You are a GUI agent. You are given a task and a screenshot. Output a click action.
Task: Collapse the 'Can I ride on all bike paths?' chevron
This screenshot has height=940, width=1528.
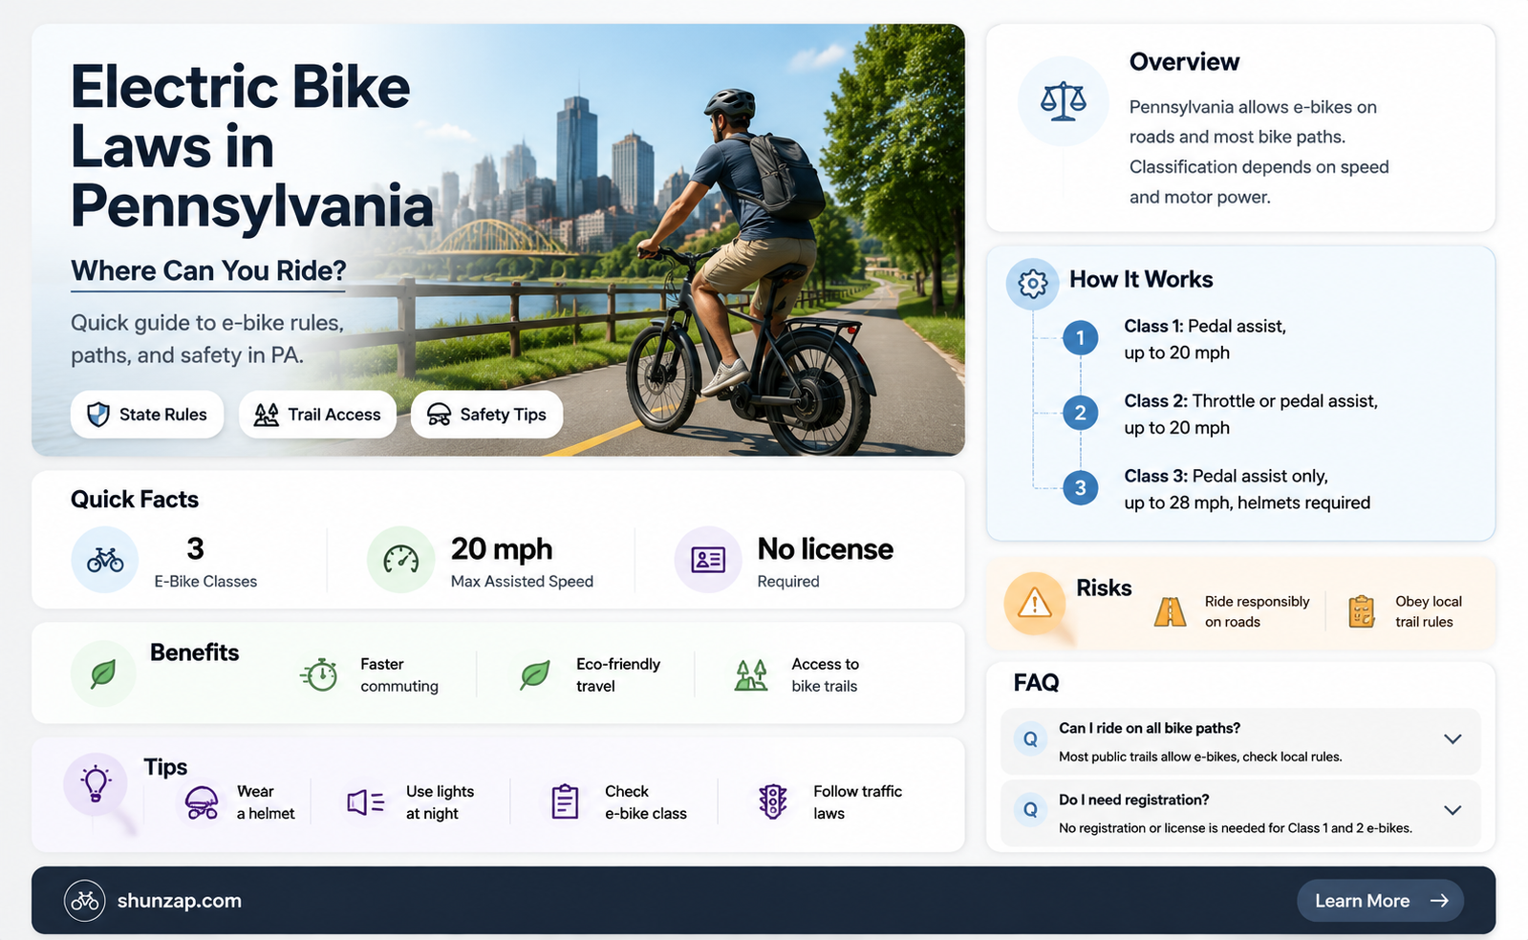tap(1453, 739)
